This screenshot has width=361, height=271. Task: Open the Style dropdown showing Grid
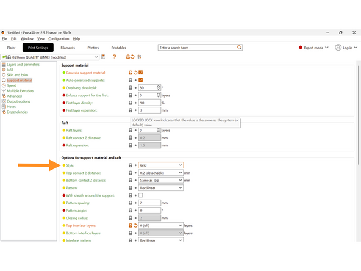point(161,165)
